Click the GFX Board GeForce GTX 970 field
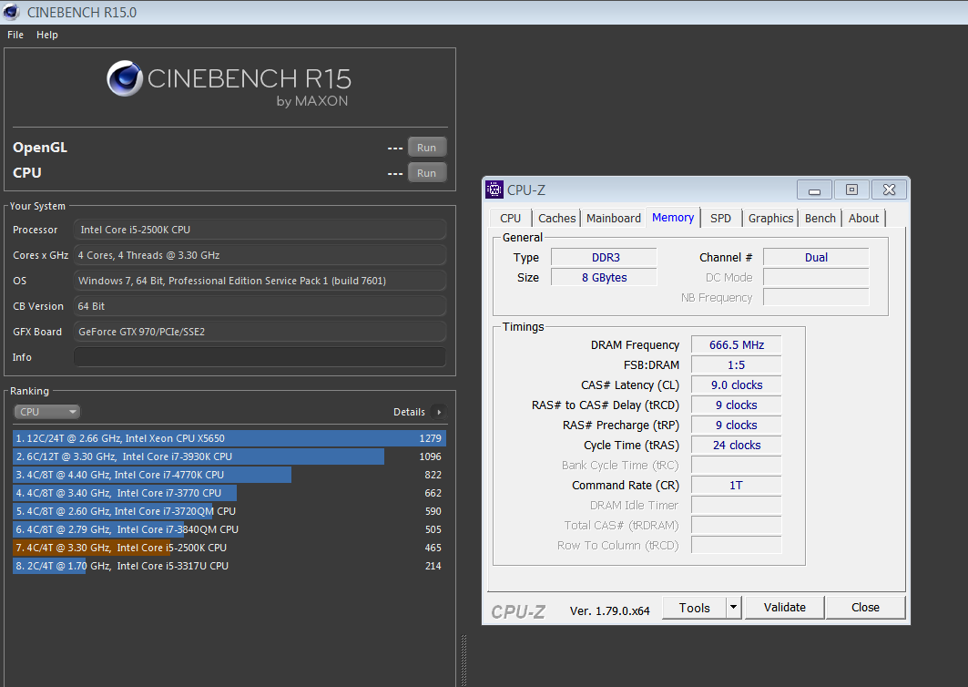The width and height of the screenshot is (968, 687). click(260, 332)
